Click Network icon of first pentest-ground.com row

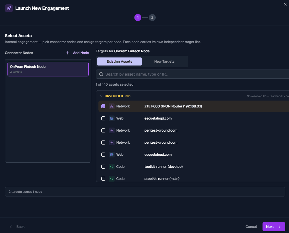click(111, 130)
